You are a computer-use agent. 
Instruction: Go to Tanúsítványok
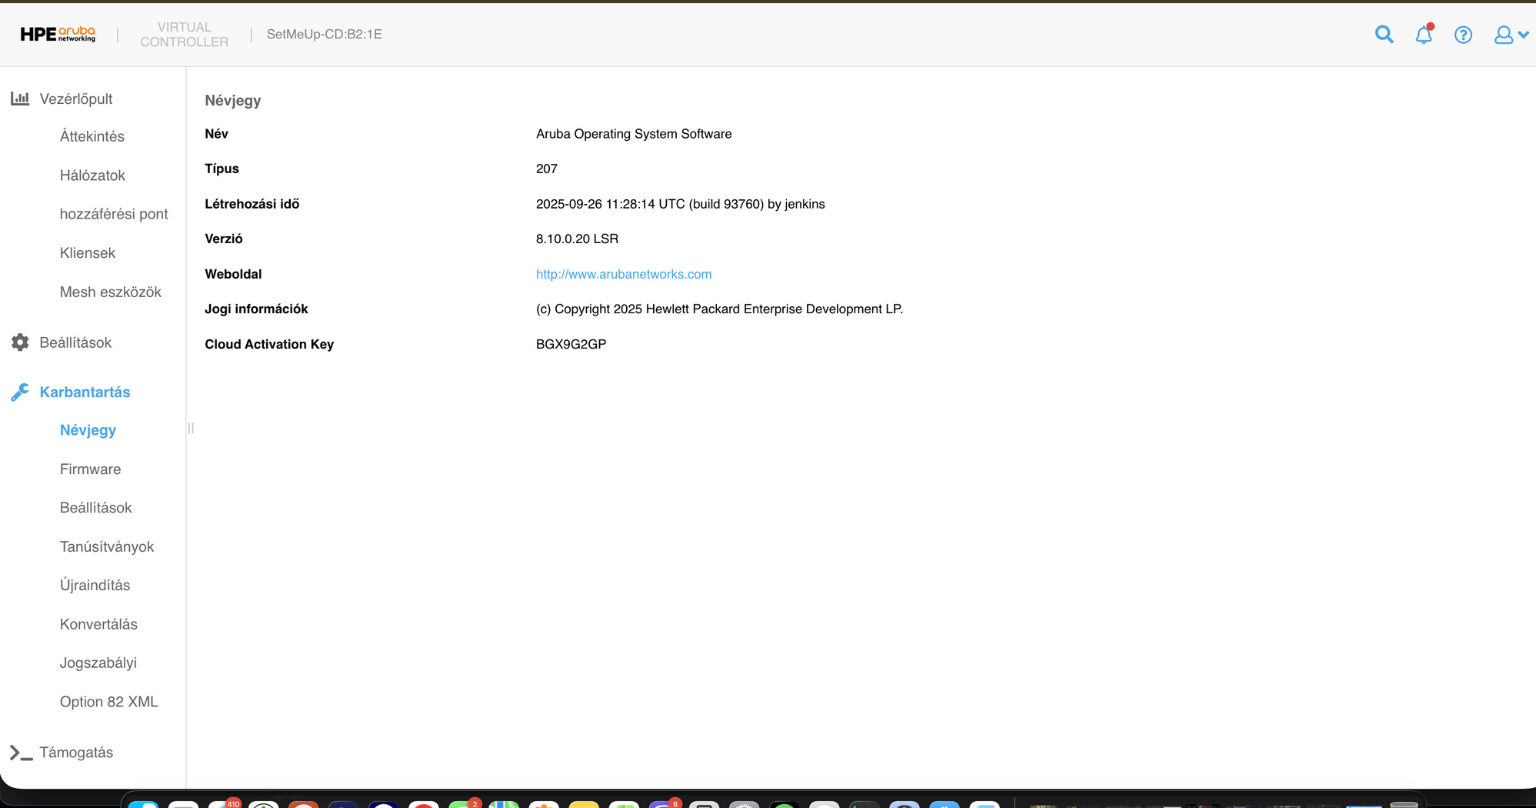point(107,546)
